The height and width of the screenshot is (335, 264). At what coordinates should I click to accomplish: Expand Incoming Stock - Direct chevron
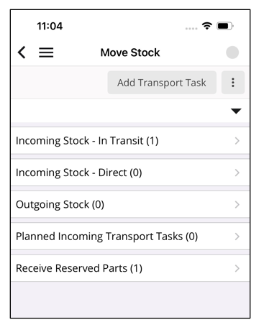(x=237, y=173)
